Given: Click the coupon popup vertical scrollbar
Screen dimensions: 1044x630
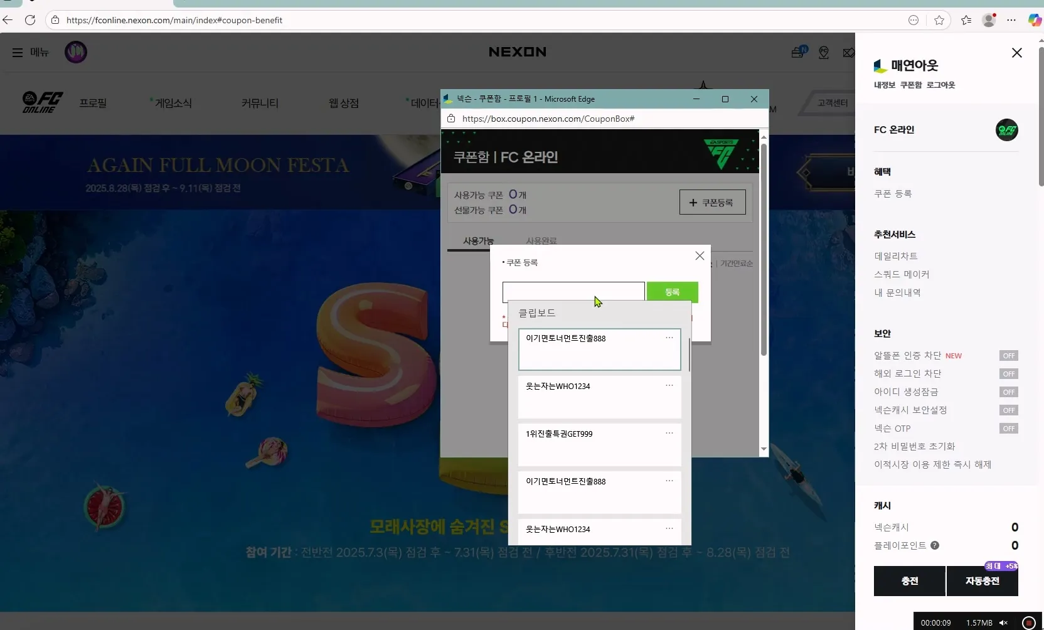Looking at the screenshot, I should [764, 250].
